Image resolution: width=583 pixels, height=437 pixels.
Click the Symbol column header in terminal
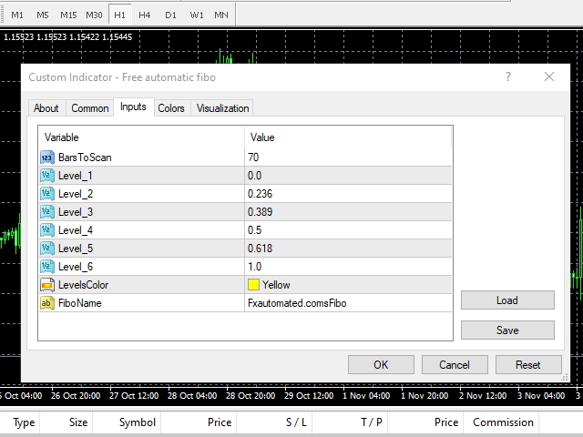tap(138, 422)
